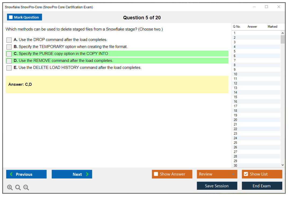
Task: Open the Review dropdown menu
Action: (217, 174)
